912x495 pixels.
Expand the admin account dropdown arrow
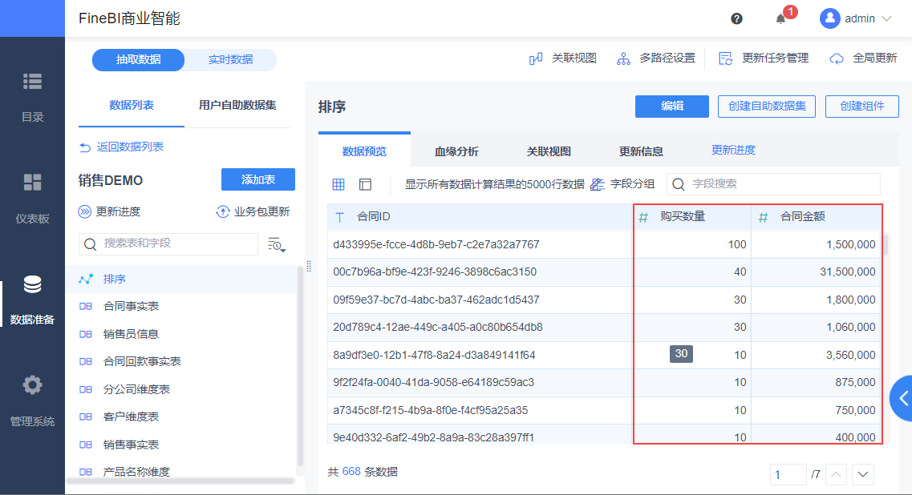886,18
